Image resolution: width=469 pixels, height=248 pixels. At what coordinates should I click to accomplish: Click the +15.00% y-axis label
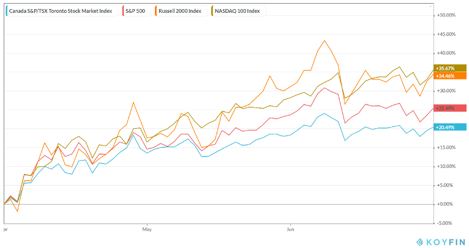point(446,147)
